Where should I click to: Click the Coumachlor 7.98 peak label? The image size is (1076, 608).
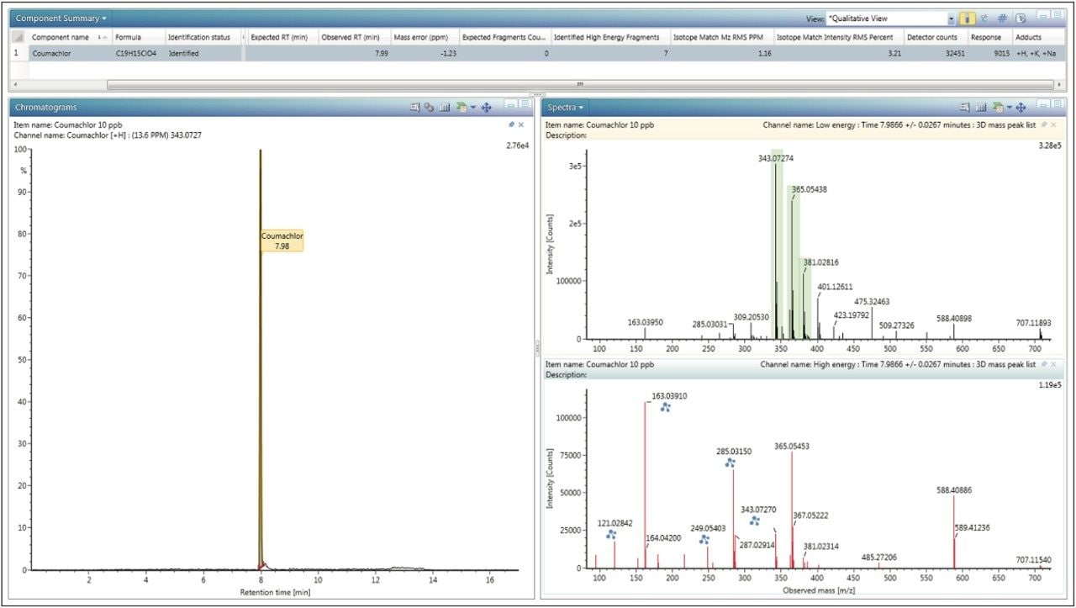pos(282,241)
